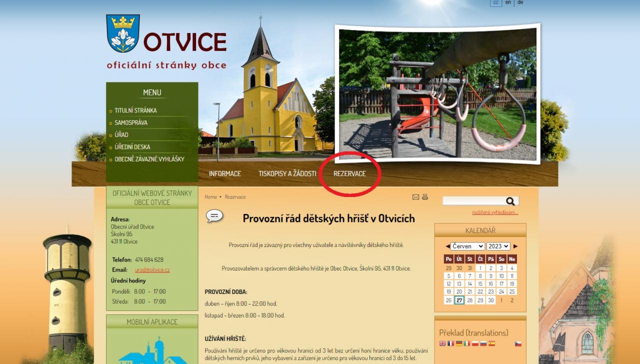Open the Rezervace menu item
This screenshot has width=640, height=364.
click(349, 174)
